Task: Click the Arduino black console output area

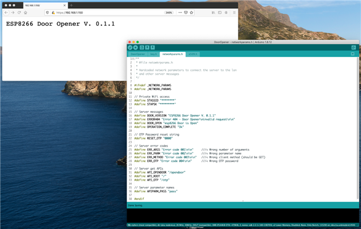Action: click(243, 216)
